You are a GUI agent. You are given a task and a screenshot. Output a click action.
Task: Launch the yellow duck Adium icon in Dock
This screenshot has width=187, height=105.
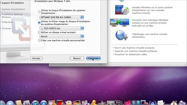click(x=94, y=103)
